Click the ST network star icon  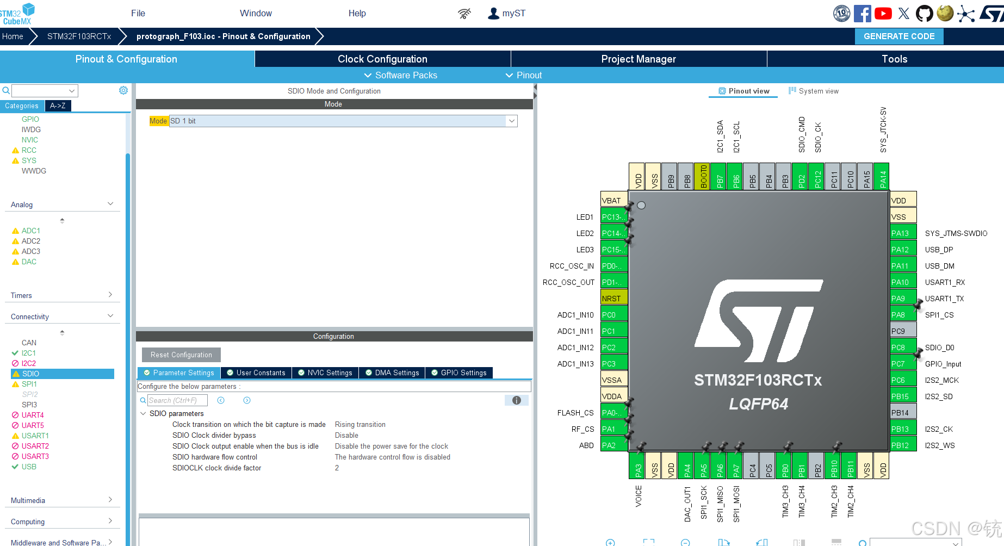pos(966,14)
